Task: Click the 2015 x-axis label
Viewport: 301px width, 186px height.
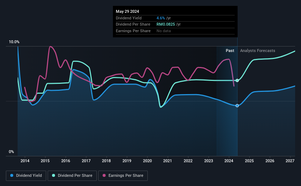Action: 45,161
